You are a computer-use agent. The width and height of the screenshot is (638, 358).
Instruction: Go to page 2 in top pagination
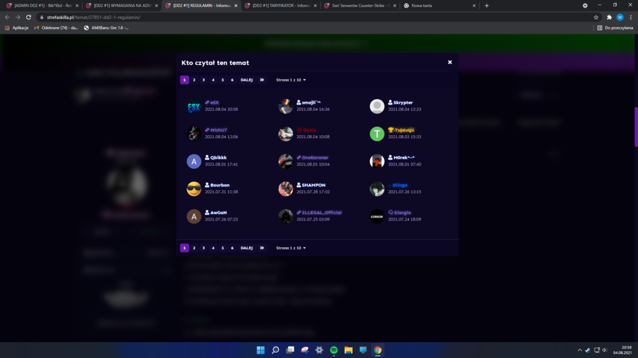(194, 80)
